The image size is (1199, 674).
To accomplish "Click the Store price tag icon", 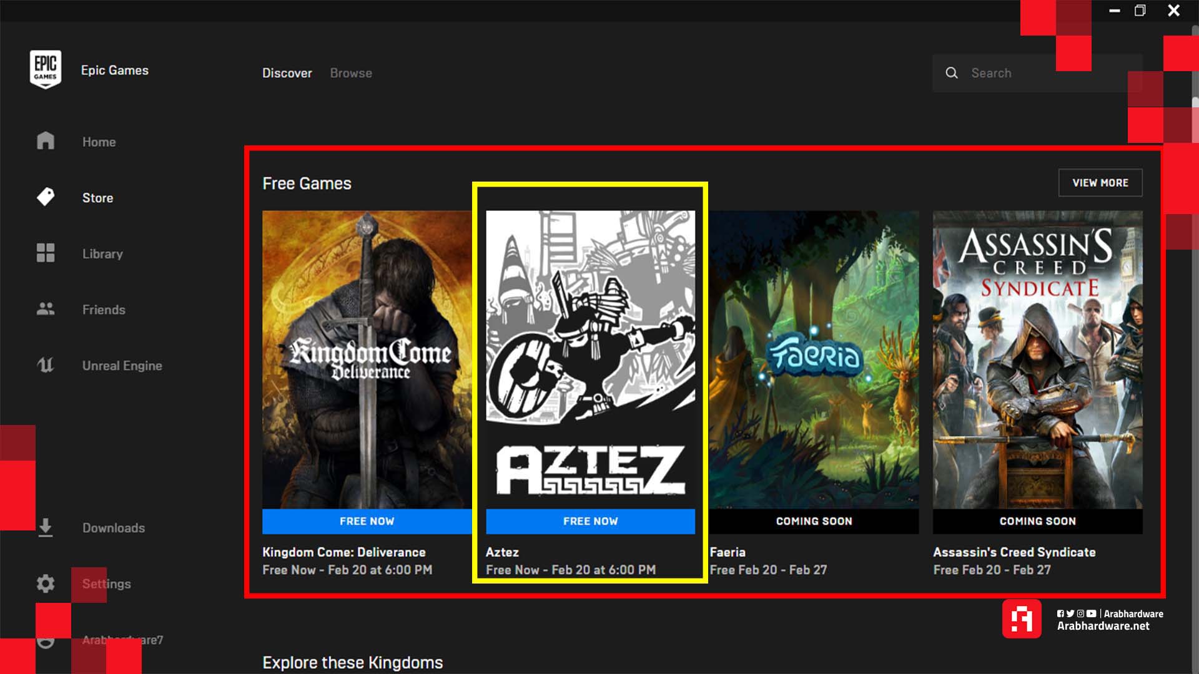I will (46, 197).
